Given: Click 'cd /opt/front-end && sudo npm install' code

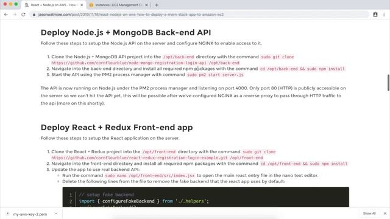Looking at the screenshot, I should point(303,164).
